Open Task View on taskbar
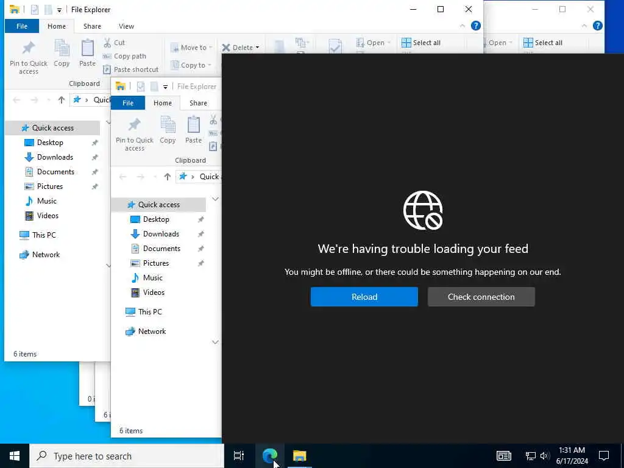 pyautogui.click(x=239, y=456)
